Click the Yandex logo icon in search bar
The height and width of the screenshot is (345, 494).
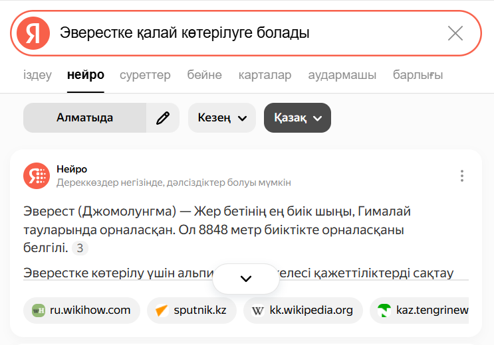pyautogui.click(x=33, y=33)
